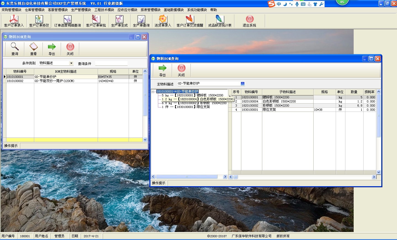Open 生产单生成 toolbar icon
397x240 pixels.
click(119, 21)
